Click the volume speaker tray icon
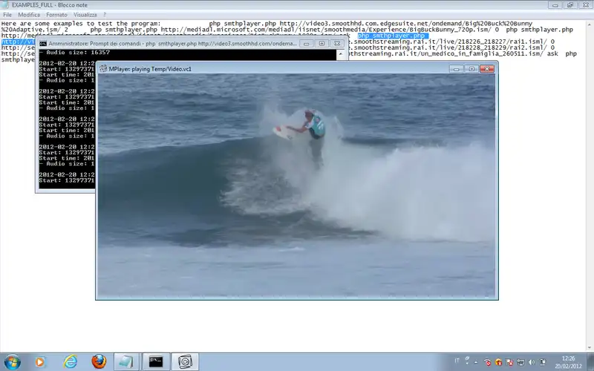This screenshot has height=371, width=594. pyautogui.click(x=532, y=362)
